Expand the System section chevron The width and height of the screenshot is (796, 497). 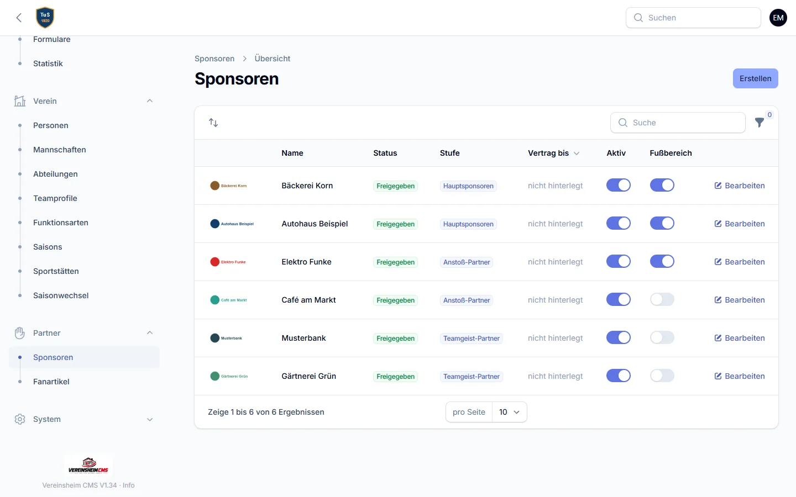pos(150,419)
